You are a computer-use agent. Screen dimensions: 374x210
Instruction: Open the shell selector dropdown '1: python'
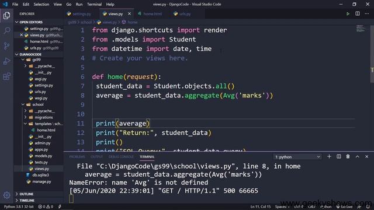(297, 157)
